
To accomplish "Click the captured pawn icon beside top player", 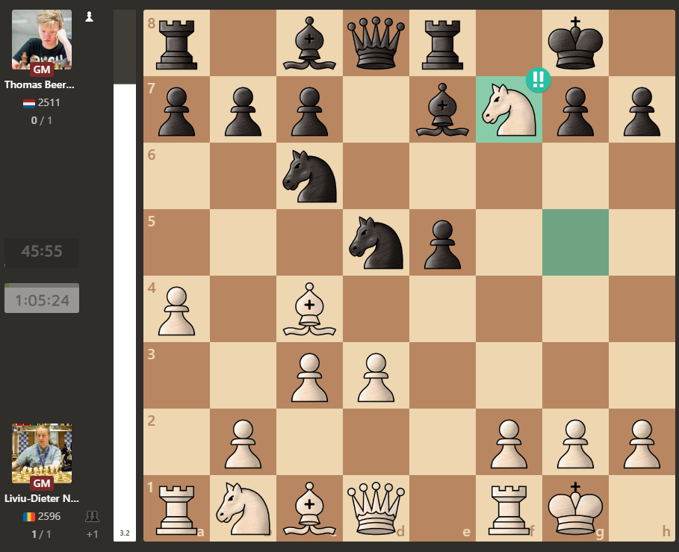I will (x=90, y=16).
